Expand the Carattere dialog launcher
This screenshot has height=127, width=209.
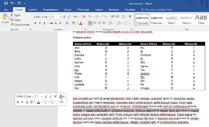pyautogui.click(x=85, y=29)
